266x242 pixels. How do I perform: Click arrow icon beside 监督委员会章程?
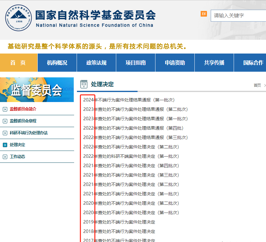[x=5, y=121]
